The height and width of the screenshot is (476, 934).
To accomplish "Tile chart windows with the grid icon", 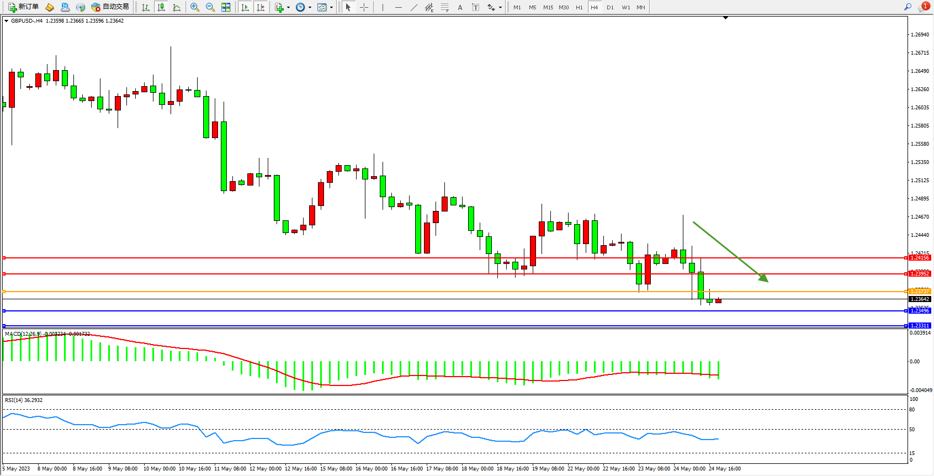I will pos(226,7).
